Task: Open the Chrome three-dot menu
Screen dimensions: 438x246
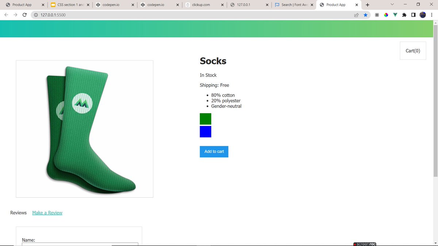Action: pos(432,15)
